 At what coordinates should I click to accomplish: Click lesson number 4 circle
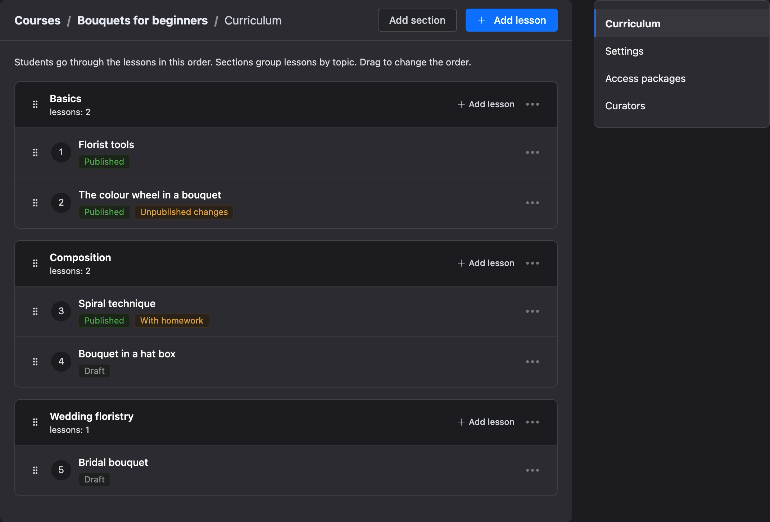[x=61, y=362]
